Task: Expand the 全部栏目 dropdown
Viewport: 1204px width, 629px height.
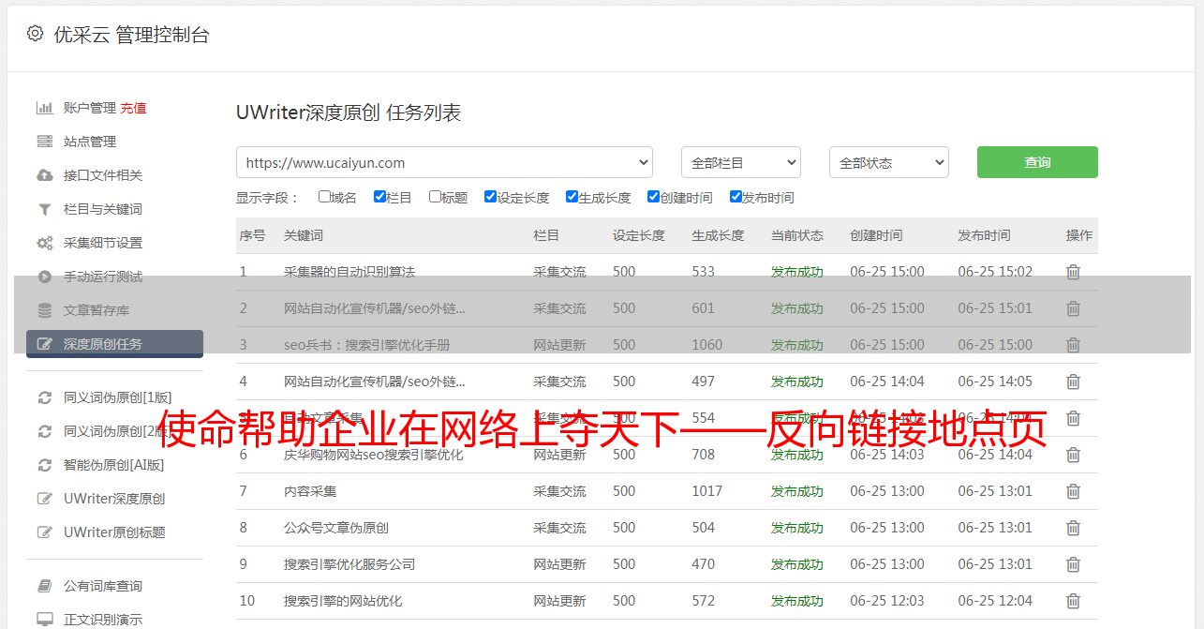Action: click(741, 162)
